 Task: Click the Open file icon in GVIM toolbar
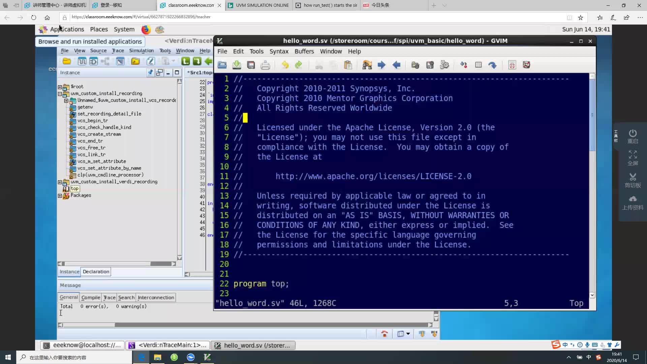pyautogui.click(x=222, y=65)
